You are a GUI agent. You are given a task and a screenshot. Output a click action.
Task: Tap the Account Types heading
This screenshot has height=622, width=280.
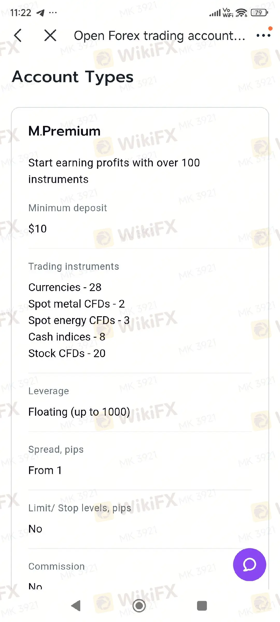(73, 77)
